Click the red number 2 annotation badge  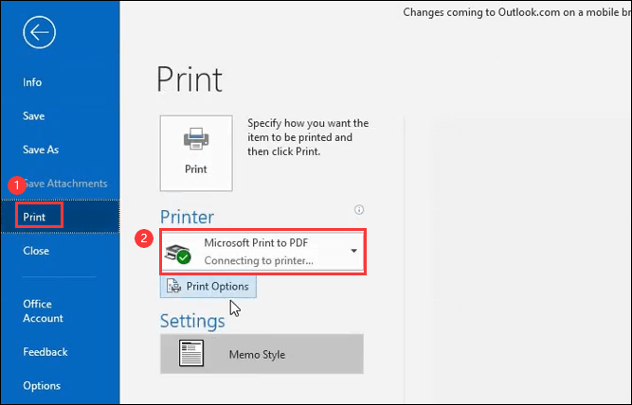click(x=144, y=239)
